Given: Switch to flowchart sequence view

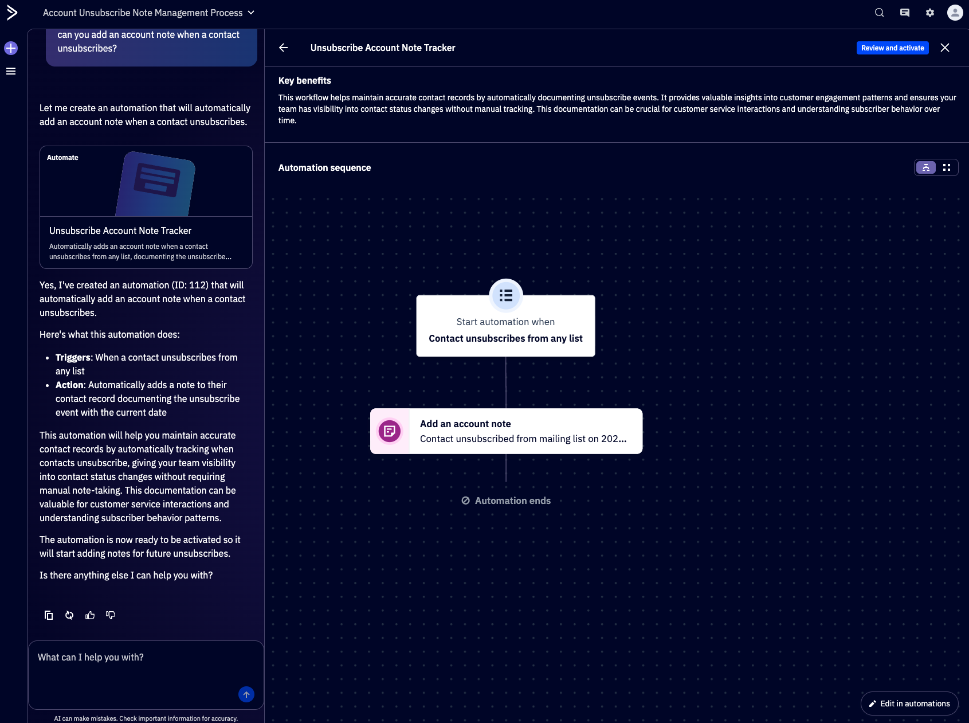Looking at the screenshot, I should pos(925,167).
